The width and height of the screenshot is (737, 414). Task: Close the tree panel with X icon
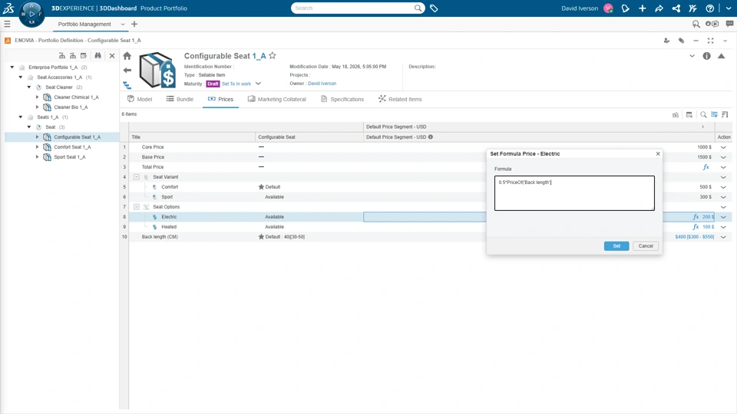click(112, 55)
